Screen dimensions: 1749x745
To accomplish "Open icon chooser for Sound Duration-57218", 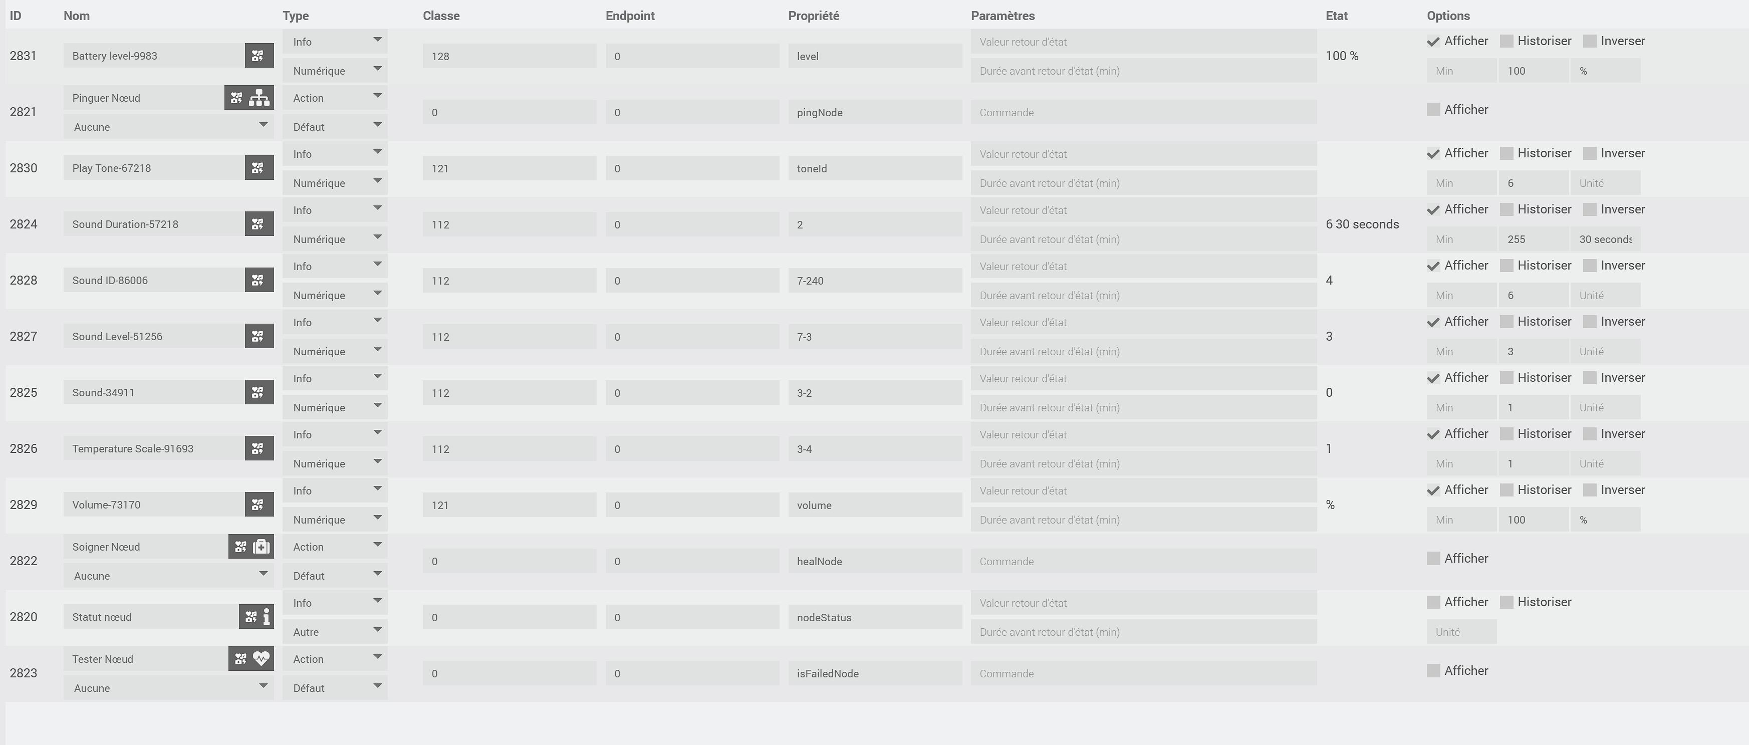I will point(259,224).
